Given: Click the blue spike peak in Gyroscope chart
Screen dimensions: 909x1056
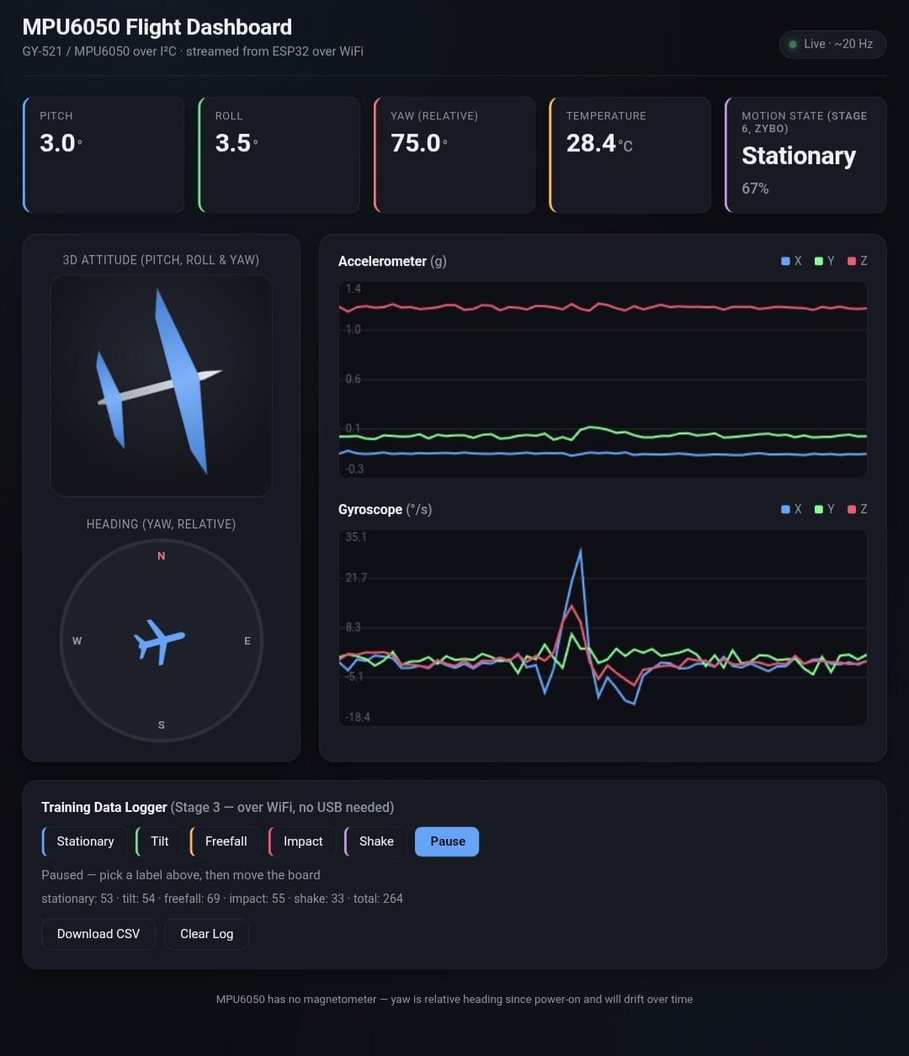Looking at the screenshot, I should click(580, 550).
